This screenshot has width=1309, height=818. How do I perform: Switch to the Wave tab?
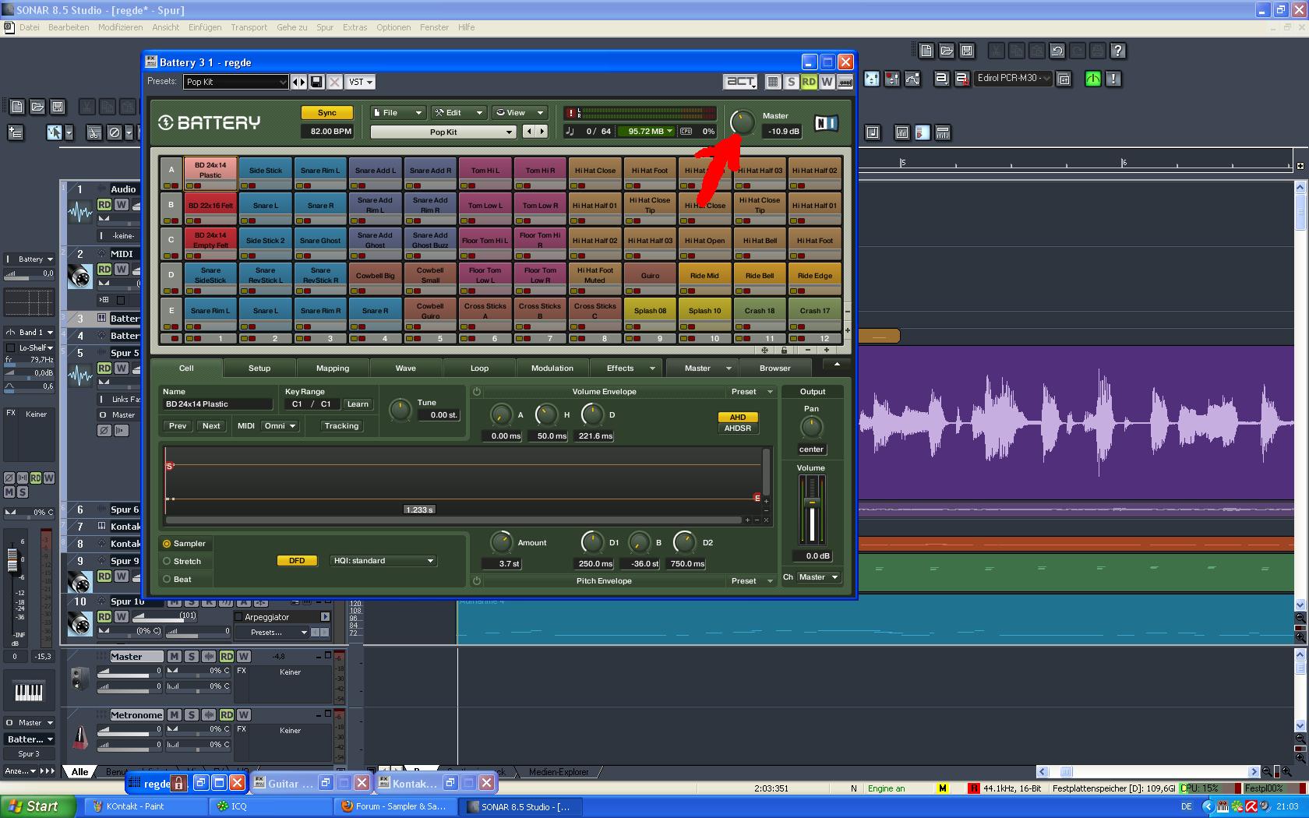(406, 368)
